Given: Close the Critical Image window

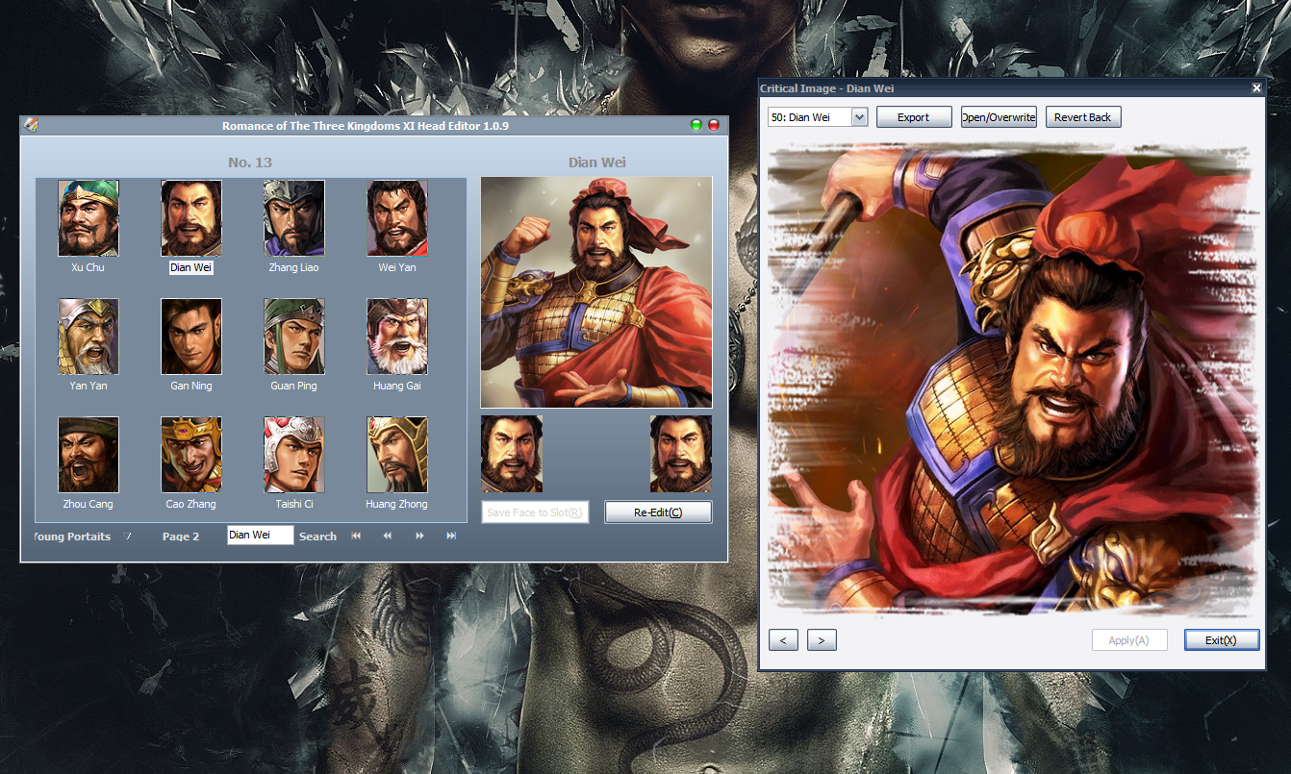Looking at the screenshot, I should point(1256,88).
